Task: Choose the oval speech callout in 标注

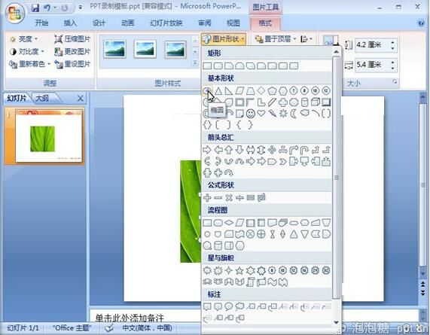Action: (229, 306)
